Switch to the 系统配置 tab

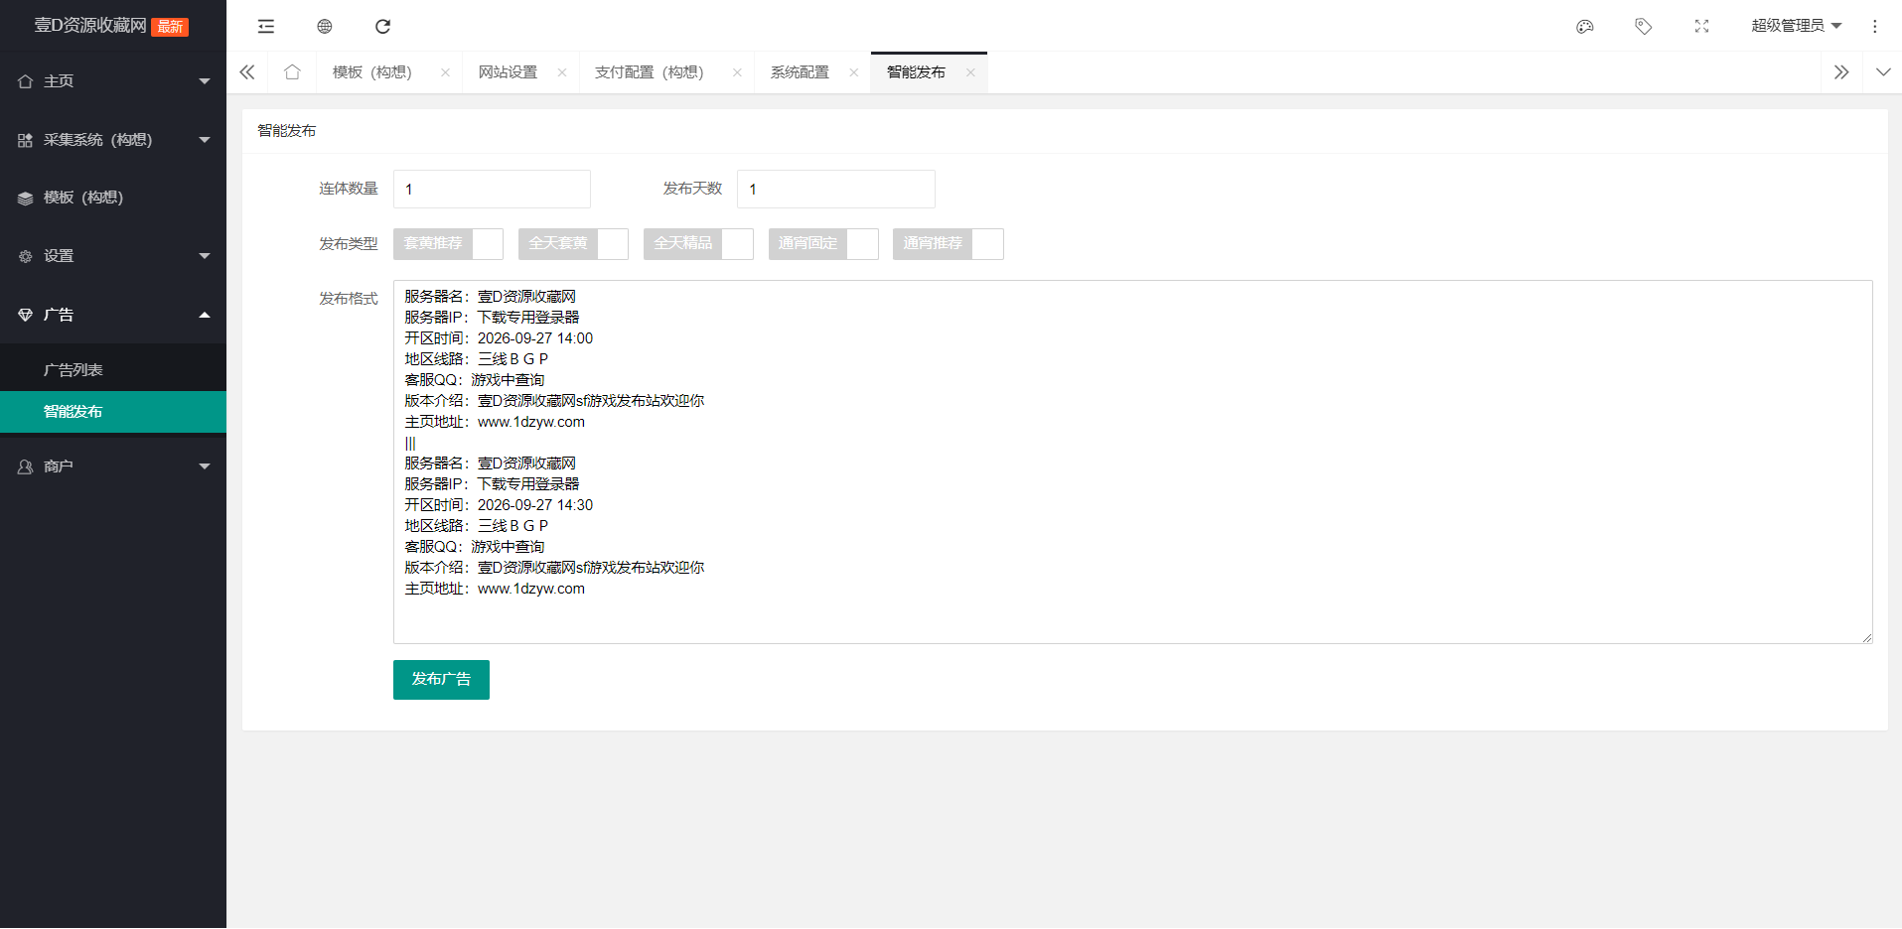point(800,72)
